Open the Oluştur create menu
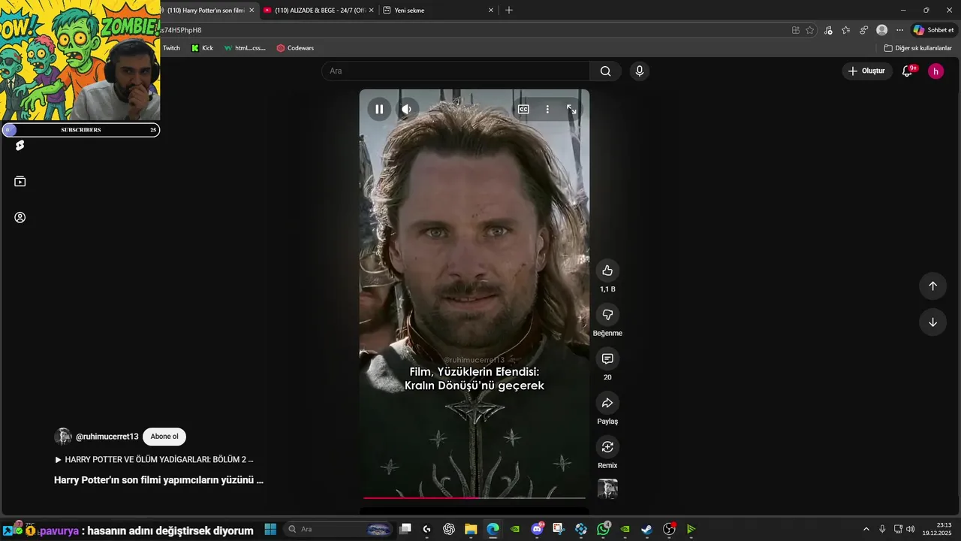This screenshot has width=961, height=541. tap(866, 71)
